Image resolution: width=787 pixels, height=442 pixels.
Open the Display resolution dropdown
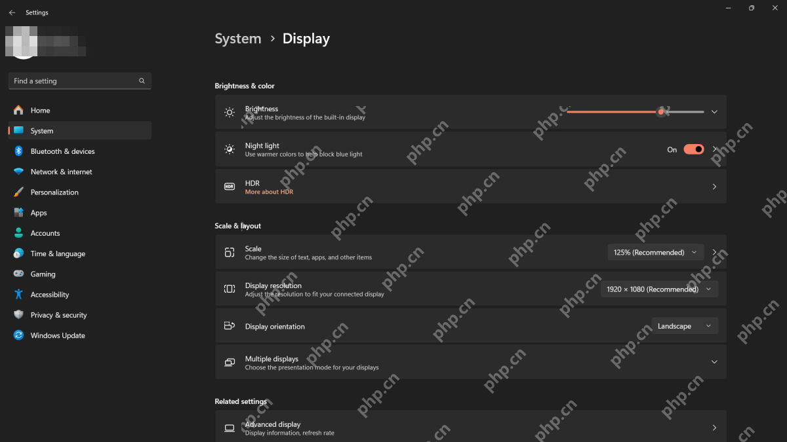[x=660, y=289]
